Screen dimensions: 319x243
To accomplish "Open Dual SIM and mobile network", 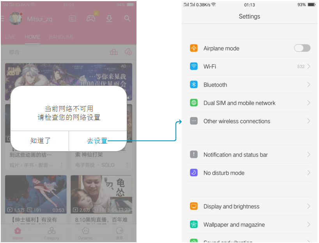I will 239,103.
